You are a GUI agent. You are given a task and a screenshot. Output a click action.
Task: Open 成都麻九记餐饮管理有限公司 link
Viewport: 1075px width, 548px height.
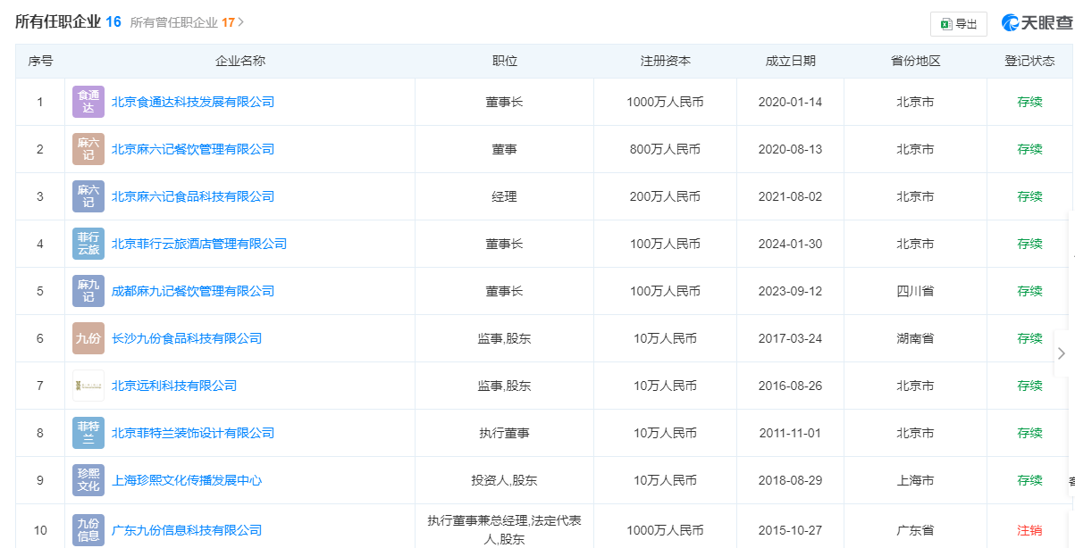click(x=193, y=291)
